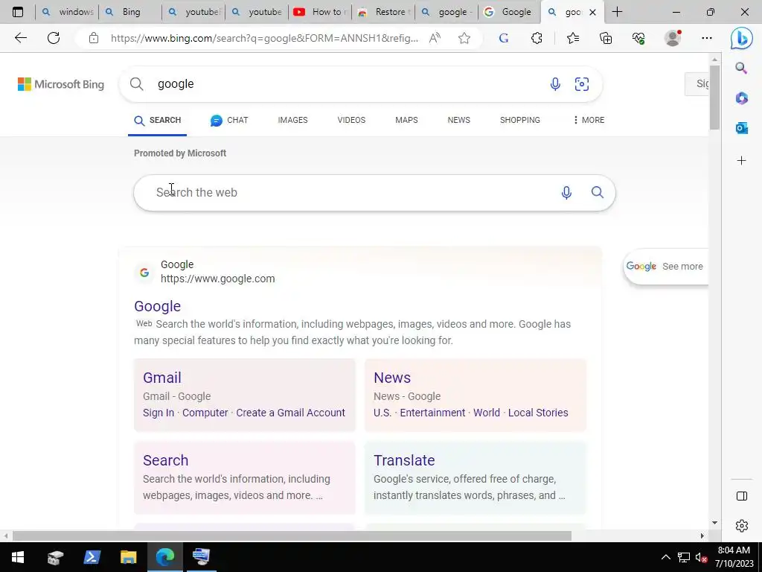Open the Local Stories link
The image size is (762, 572).
click(x=538, y=413)
